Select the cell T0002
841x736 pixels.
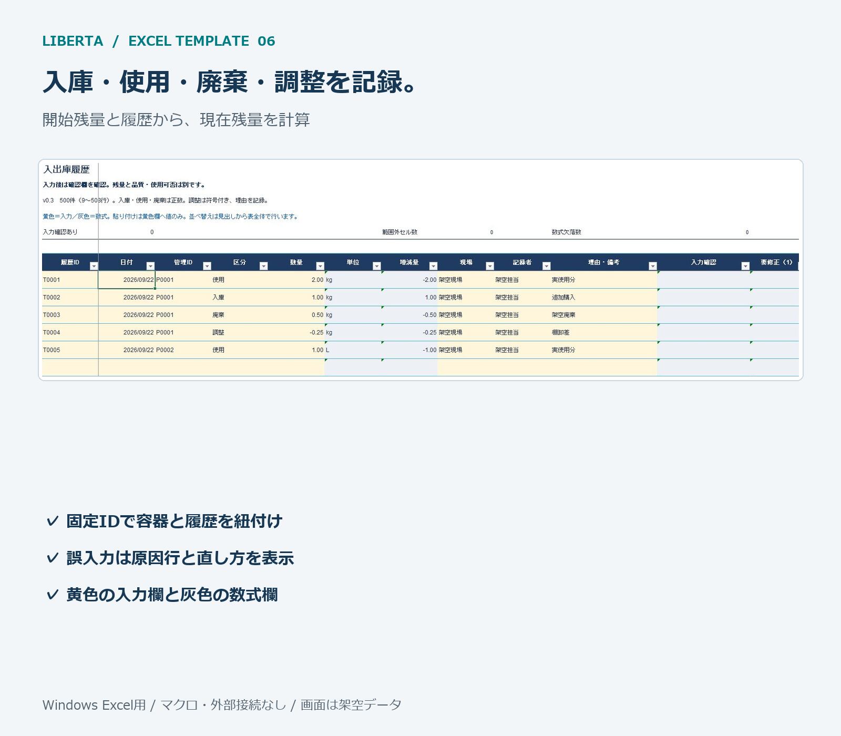70,298
